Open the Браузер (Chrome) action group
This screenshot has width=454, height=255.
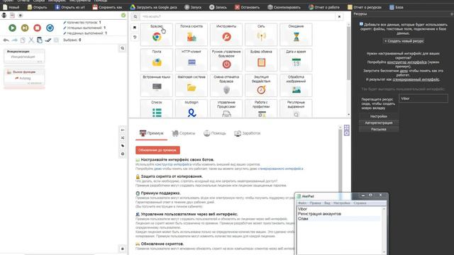coord(157,35)
